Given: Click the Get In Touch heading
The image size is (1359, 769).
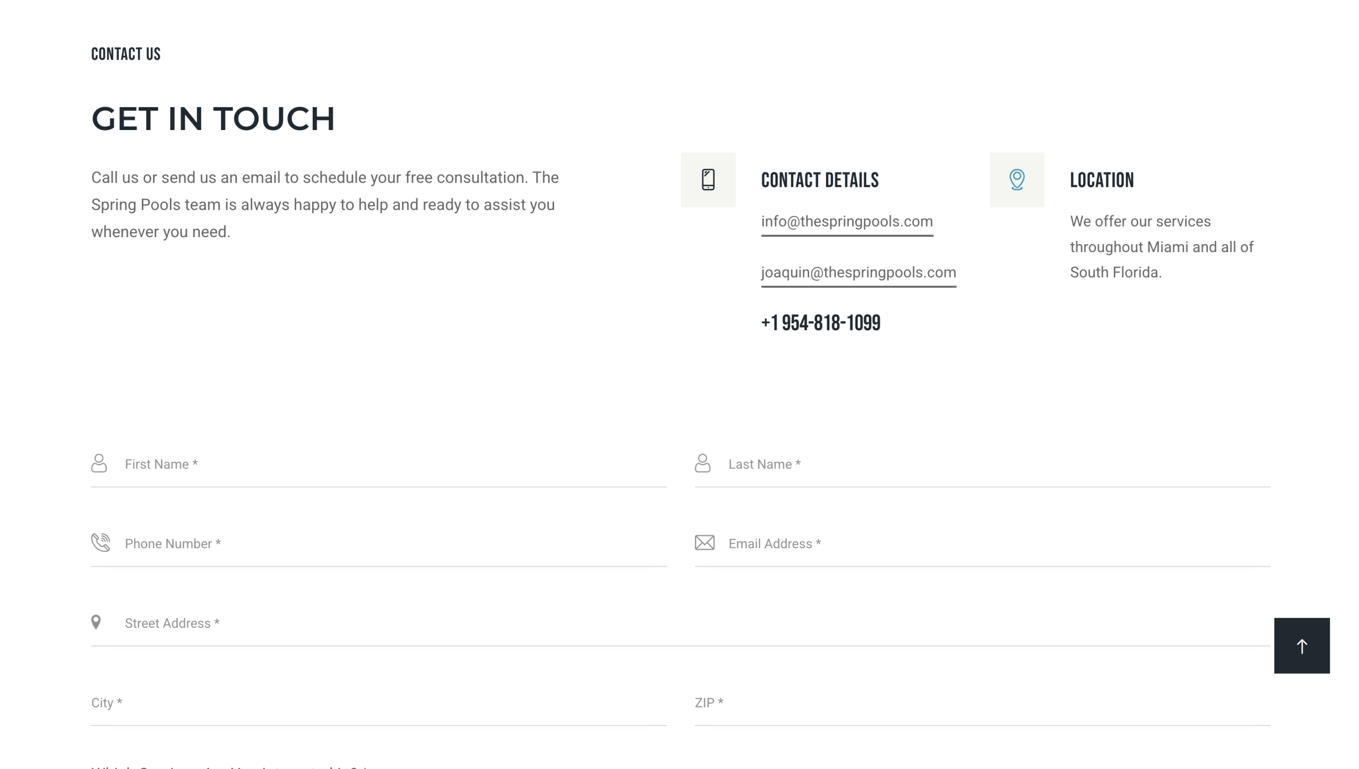Looking at the screenshot, I should 213,118.
